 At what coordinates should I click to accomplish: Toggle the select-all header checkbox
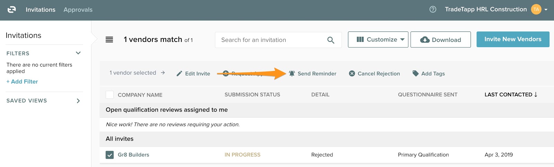pos(110,95)
